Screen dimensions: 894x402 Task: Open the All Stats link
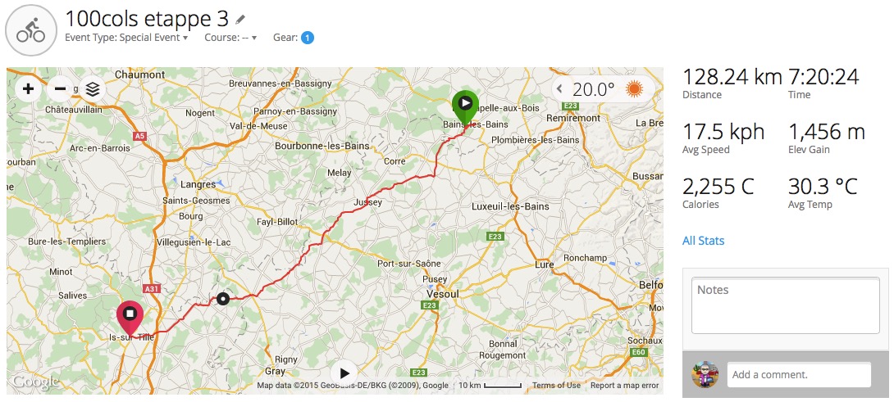703,241
